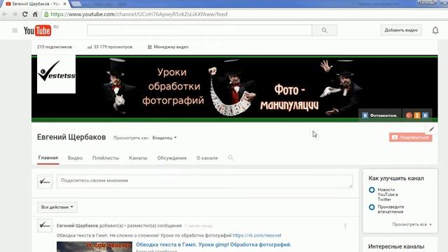Open Обводка текста в Гимп video title
The image size is (448, 252).
[213, 244]
